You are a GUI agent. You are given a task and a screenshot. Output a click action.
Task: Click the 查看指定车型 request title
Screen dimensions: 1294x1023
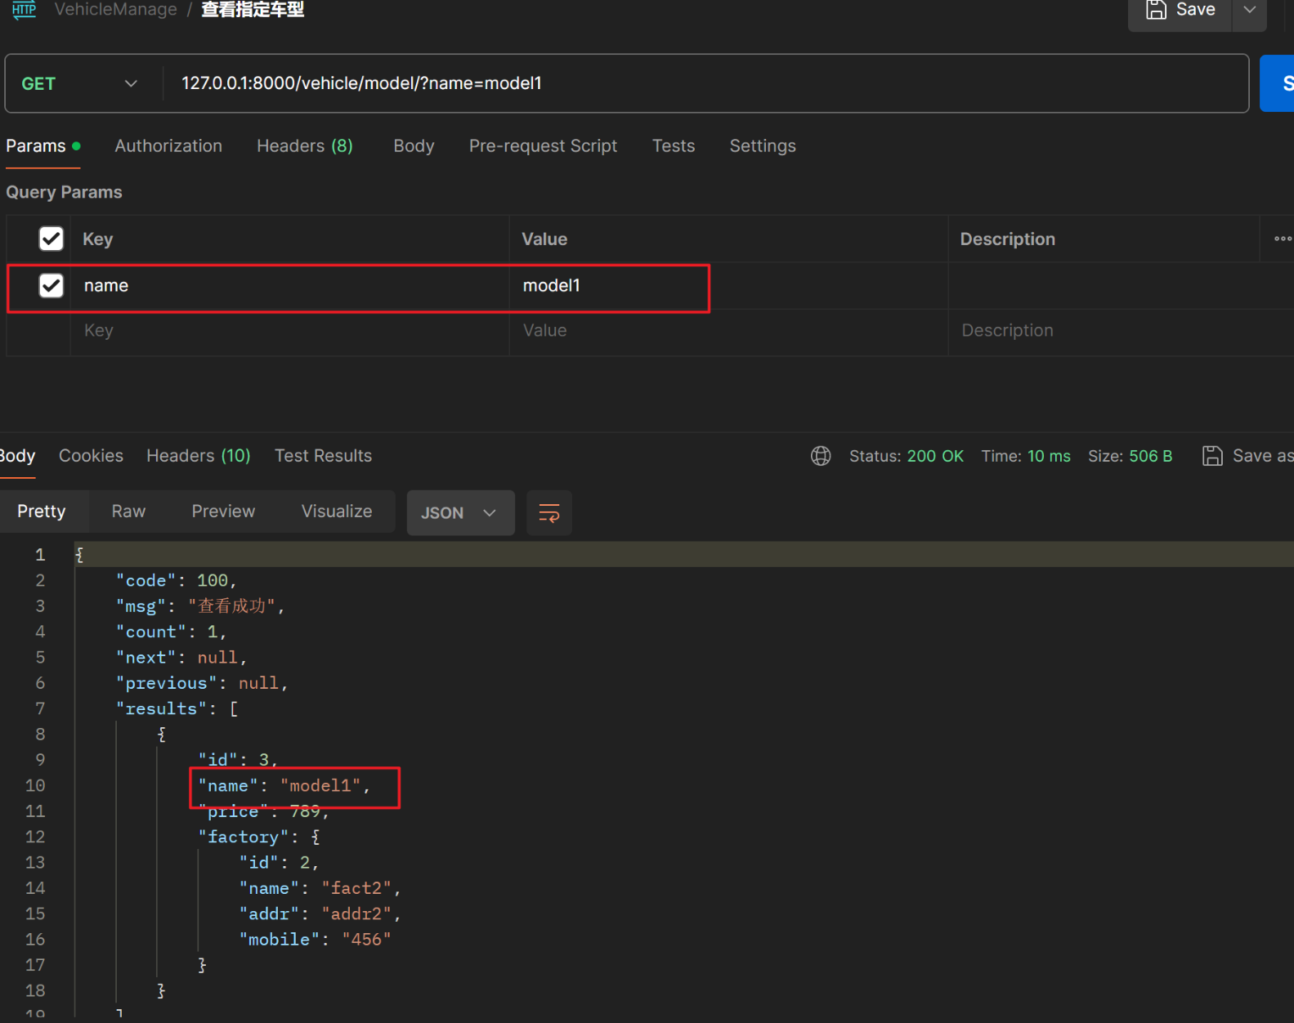tap(253, 10)
